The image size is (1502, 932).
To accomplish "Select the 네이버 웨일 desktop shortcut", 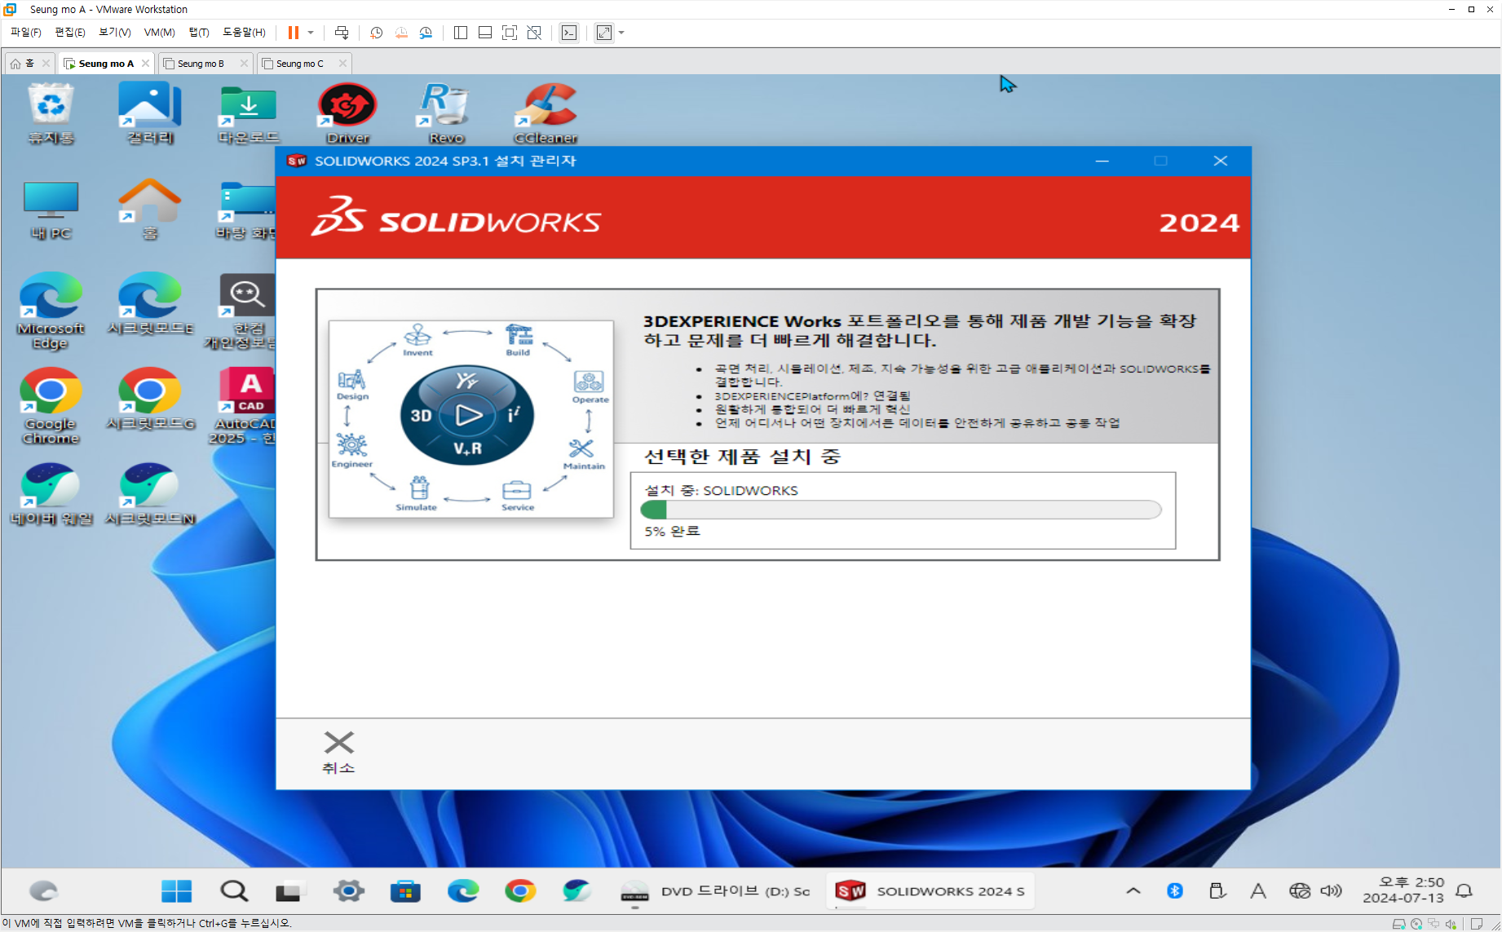I will click(x=51, y=495).
